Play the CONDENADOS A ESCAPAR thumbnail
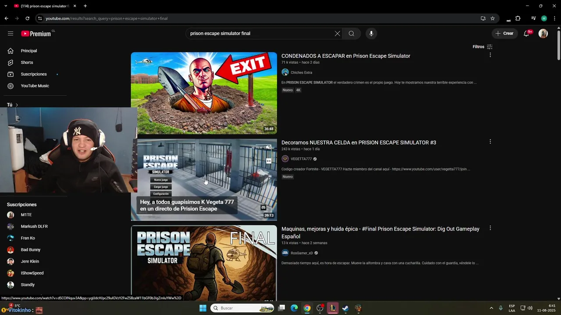Image resolution: width=561 pixels, height=315 pixels. (204, 93)
